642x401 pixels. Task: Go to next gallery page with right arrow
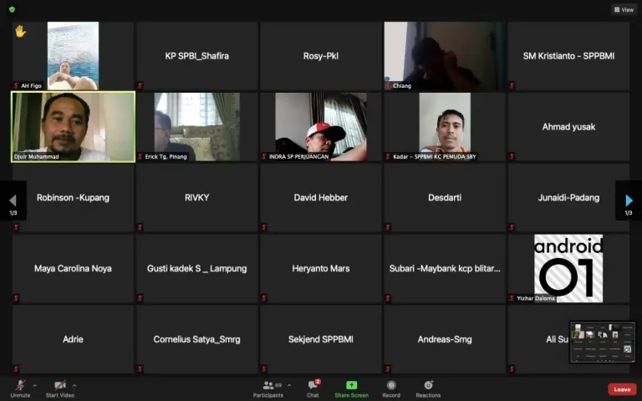click(x=629, y=200)
